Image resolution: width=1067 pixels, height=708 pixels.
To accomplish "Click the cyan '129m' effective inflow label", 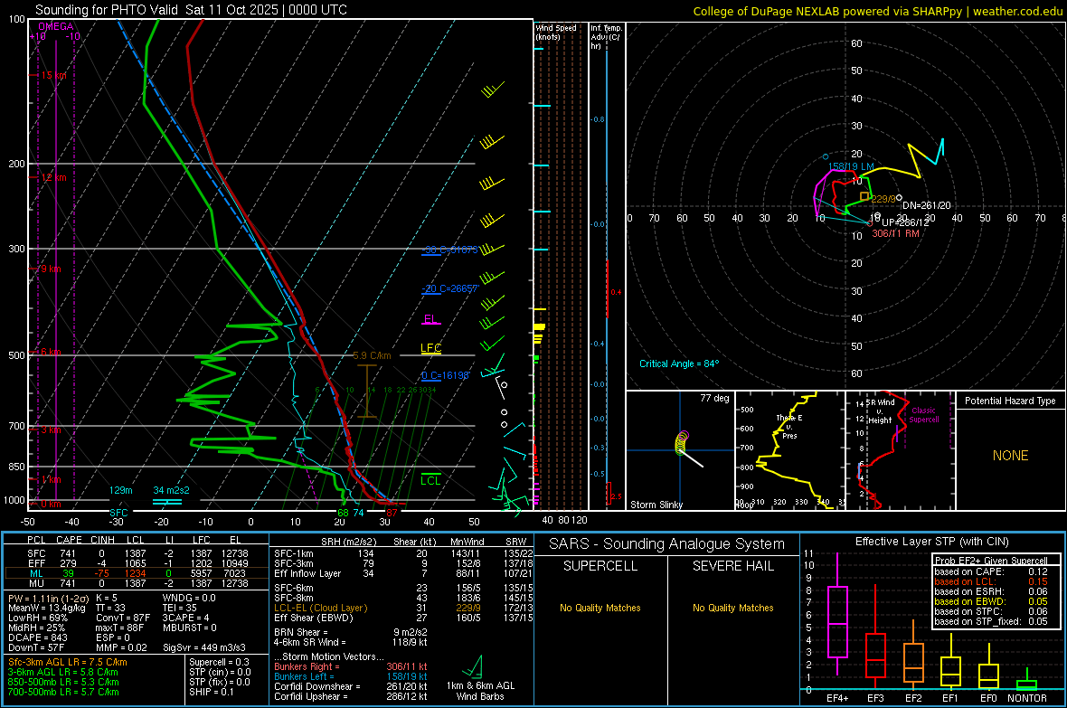I will pyautogui.click(x=121, y=490).
